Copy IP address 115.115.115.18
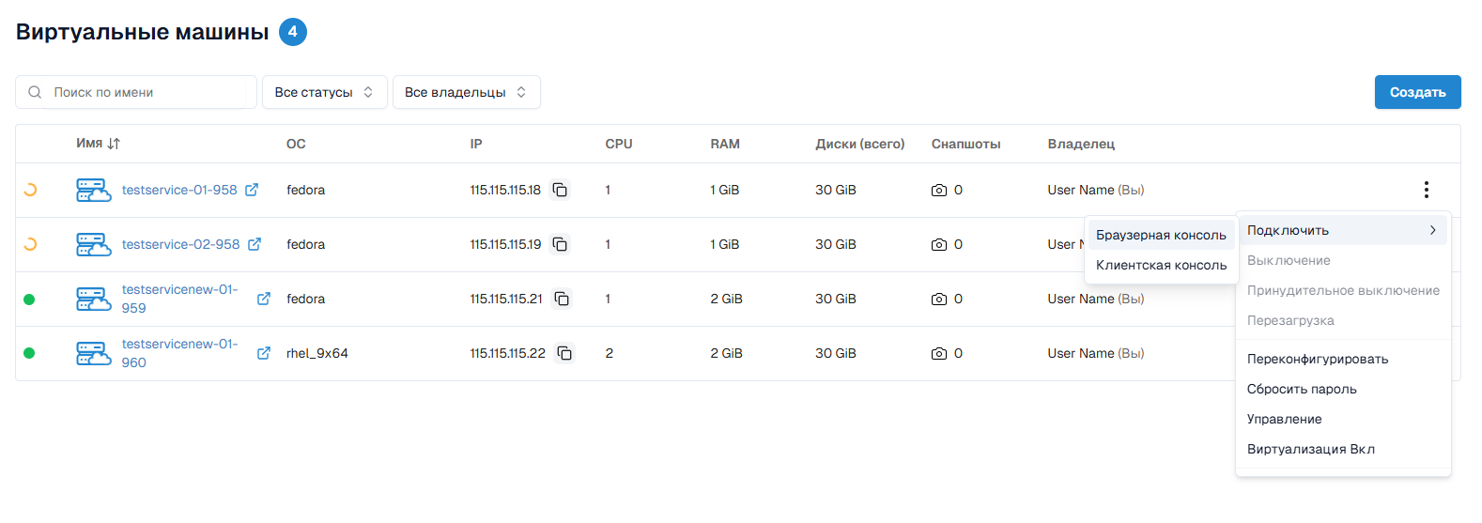The width and height of the screenshot is (1482, 523). pyautogui.click(x=560, y=190)
